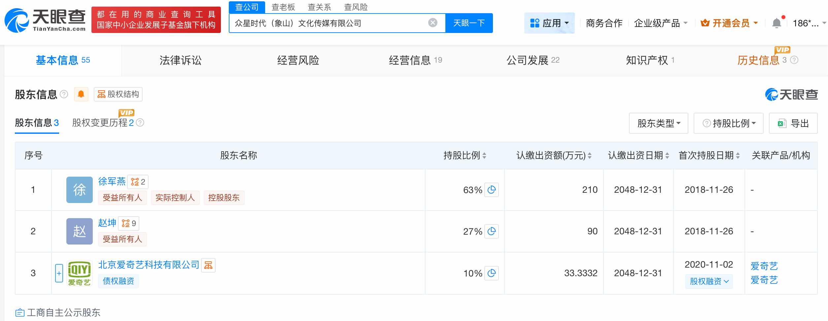Image resolution: width=828 pixels, height=321 pixels.
Task: Click the question mark icon after 历史信息
Action: [794, 60]
